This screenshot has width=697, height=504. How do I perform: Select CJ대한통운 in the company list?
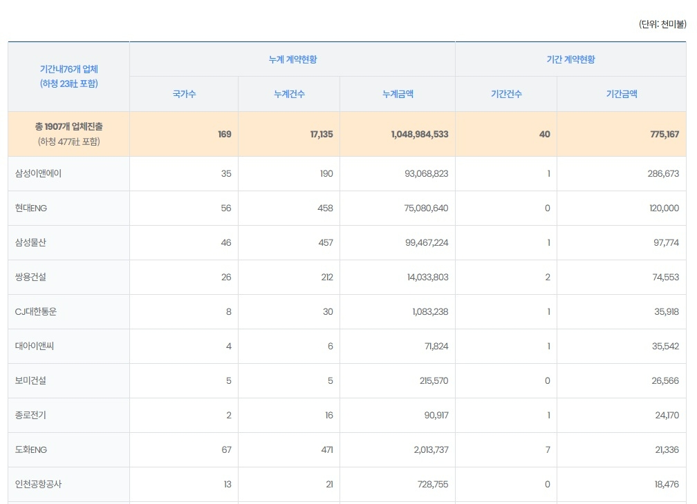pos(36,312)
